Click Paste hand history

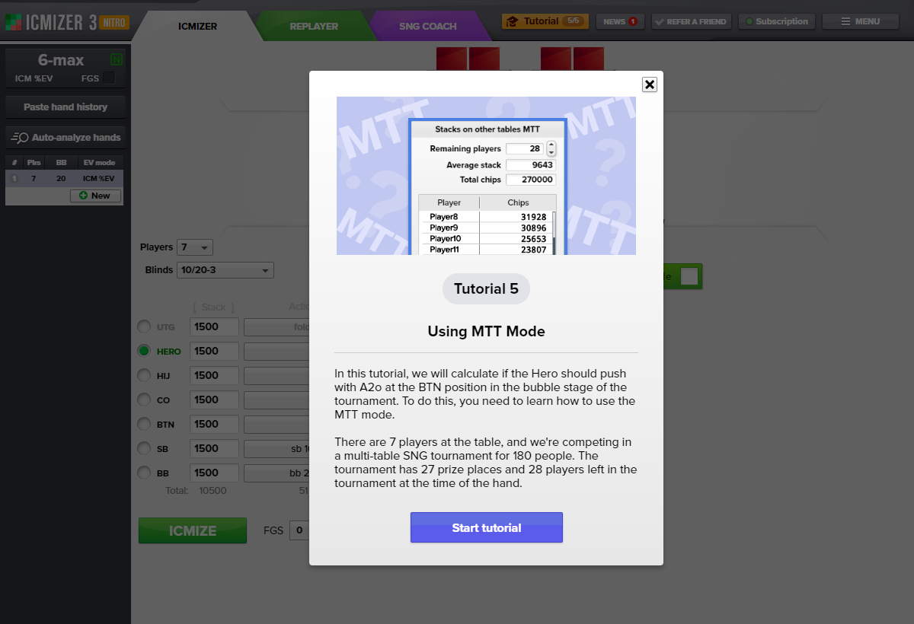[65, 107]
